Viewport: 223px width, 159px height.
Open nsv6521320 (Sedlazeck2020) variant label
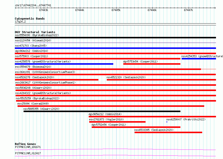126,77
